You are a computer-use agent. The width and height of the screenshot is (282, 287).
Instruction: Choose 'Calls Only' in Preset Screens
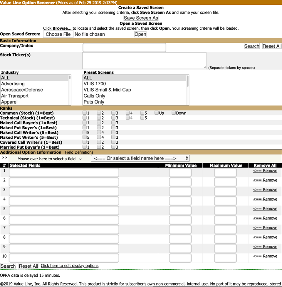tap(94, 96)
